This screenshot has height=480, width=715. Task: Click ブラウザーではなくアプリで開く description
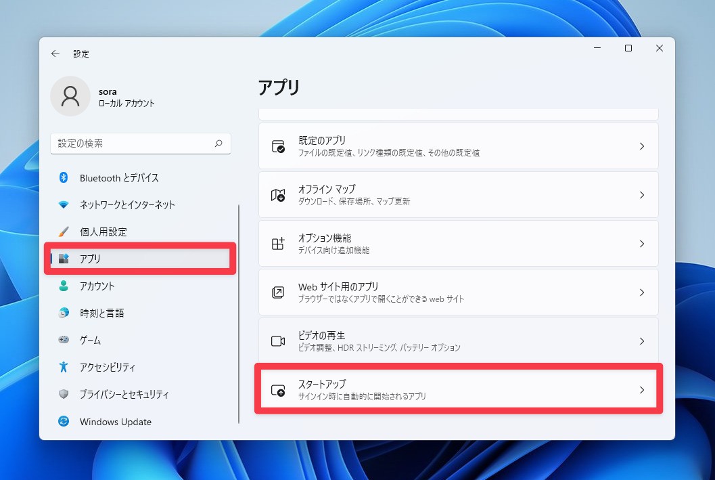click(x=382, y=299)
